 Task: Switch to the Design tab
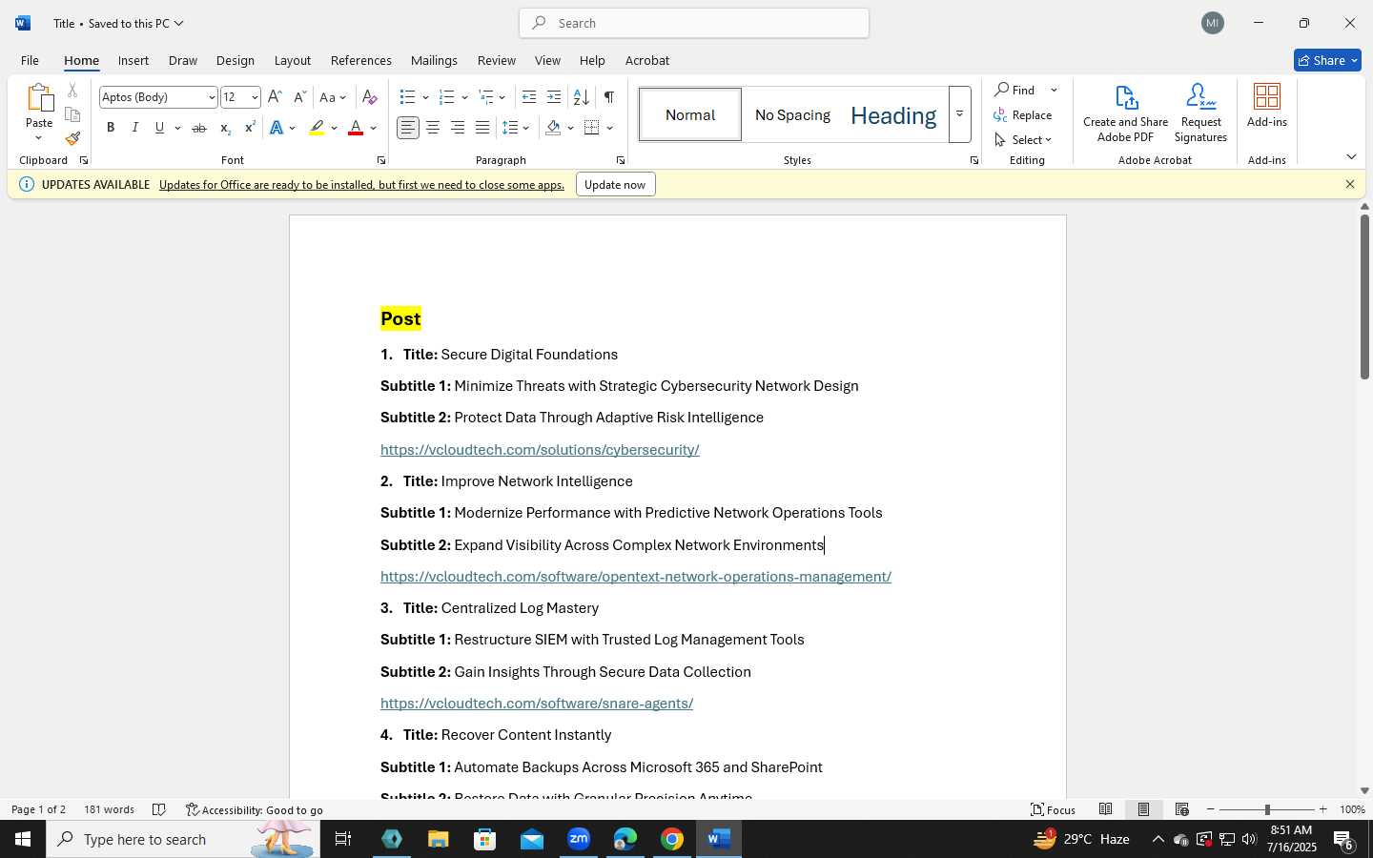236,60
